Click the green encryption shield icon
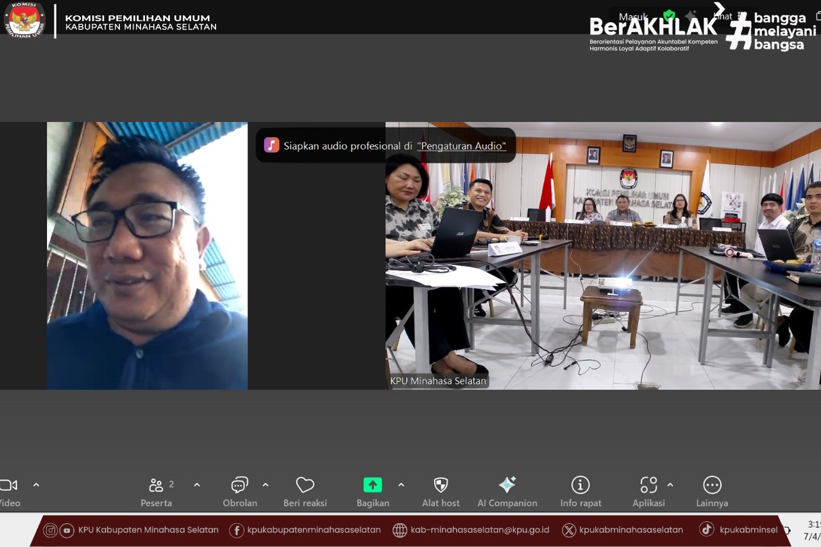 click(x=669, y=16)
